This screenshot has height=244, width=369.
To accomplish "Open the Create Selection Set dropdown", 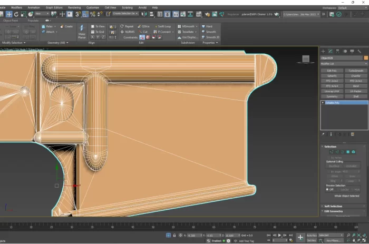I will pyautogui.click(x=125, y=14).
